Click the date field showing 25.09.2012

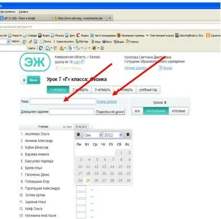81,127
